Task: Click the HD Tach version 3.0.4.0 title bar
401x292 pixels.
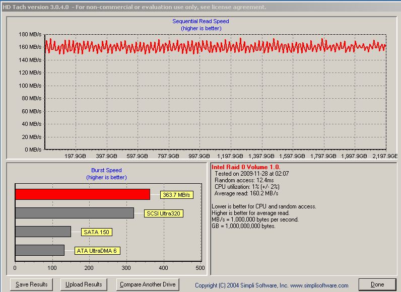Action: pyautogui.click(x=201, y=7)
